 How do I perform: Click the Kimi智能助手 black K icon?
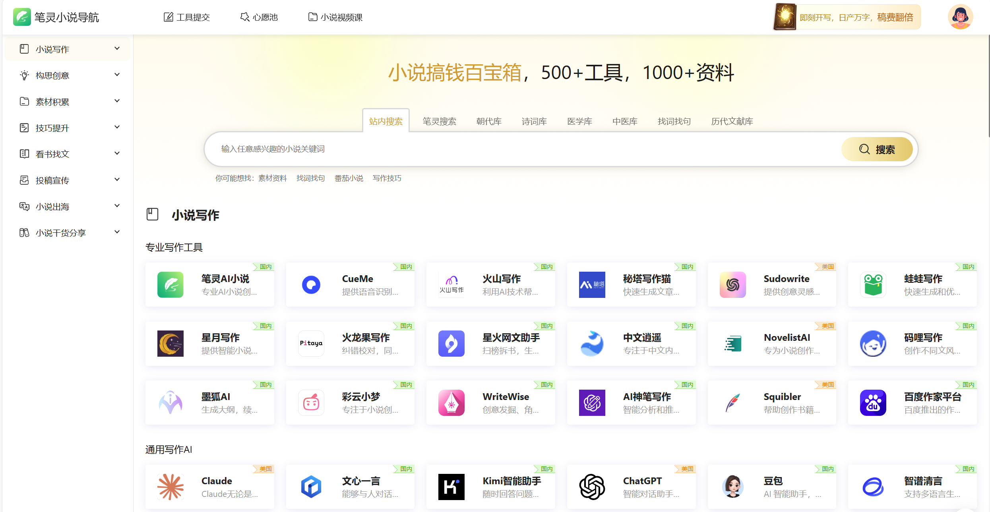tap(451, 487)
